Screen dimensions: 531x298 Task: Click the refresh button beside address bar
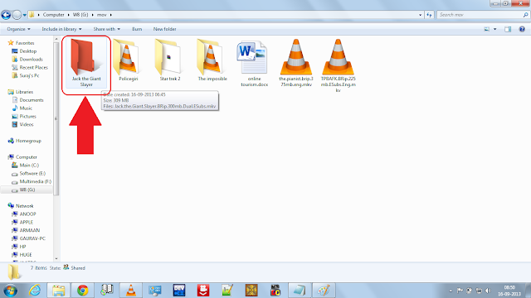click(429, 15)
